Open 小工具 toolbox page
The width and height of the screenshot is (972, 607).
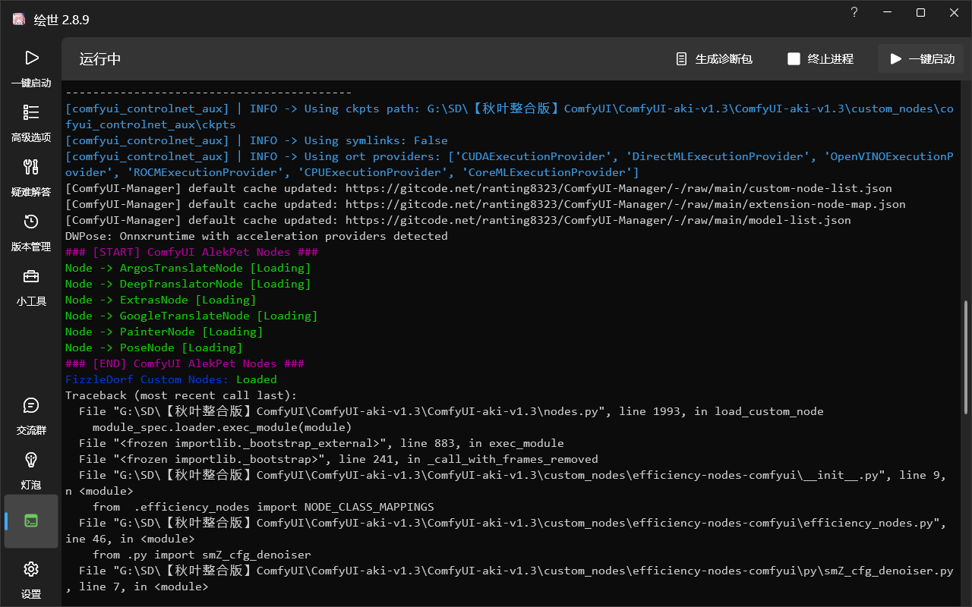31,287
